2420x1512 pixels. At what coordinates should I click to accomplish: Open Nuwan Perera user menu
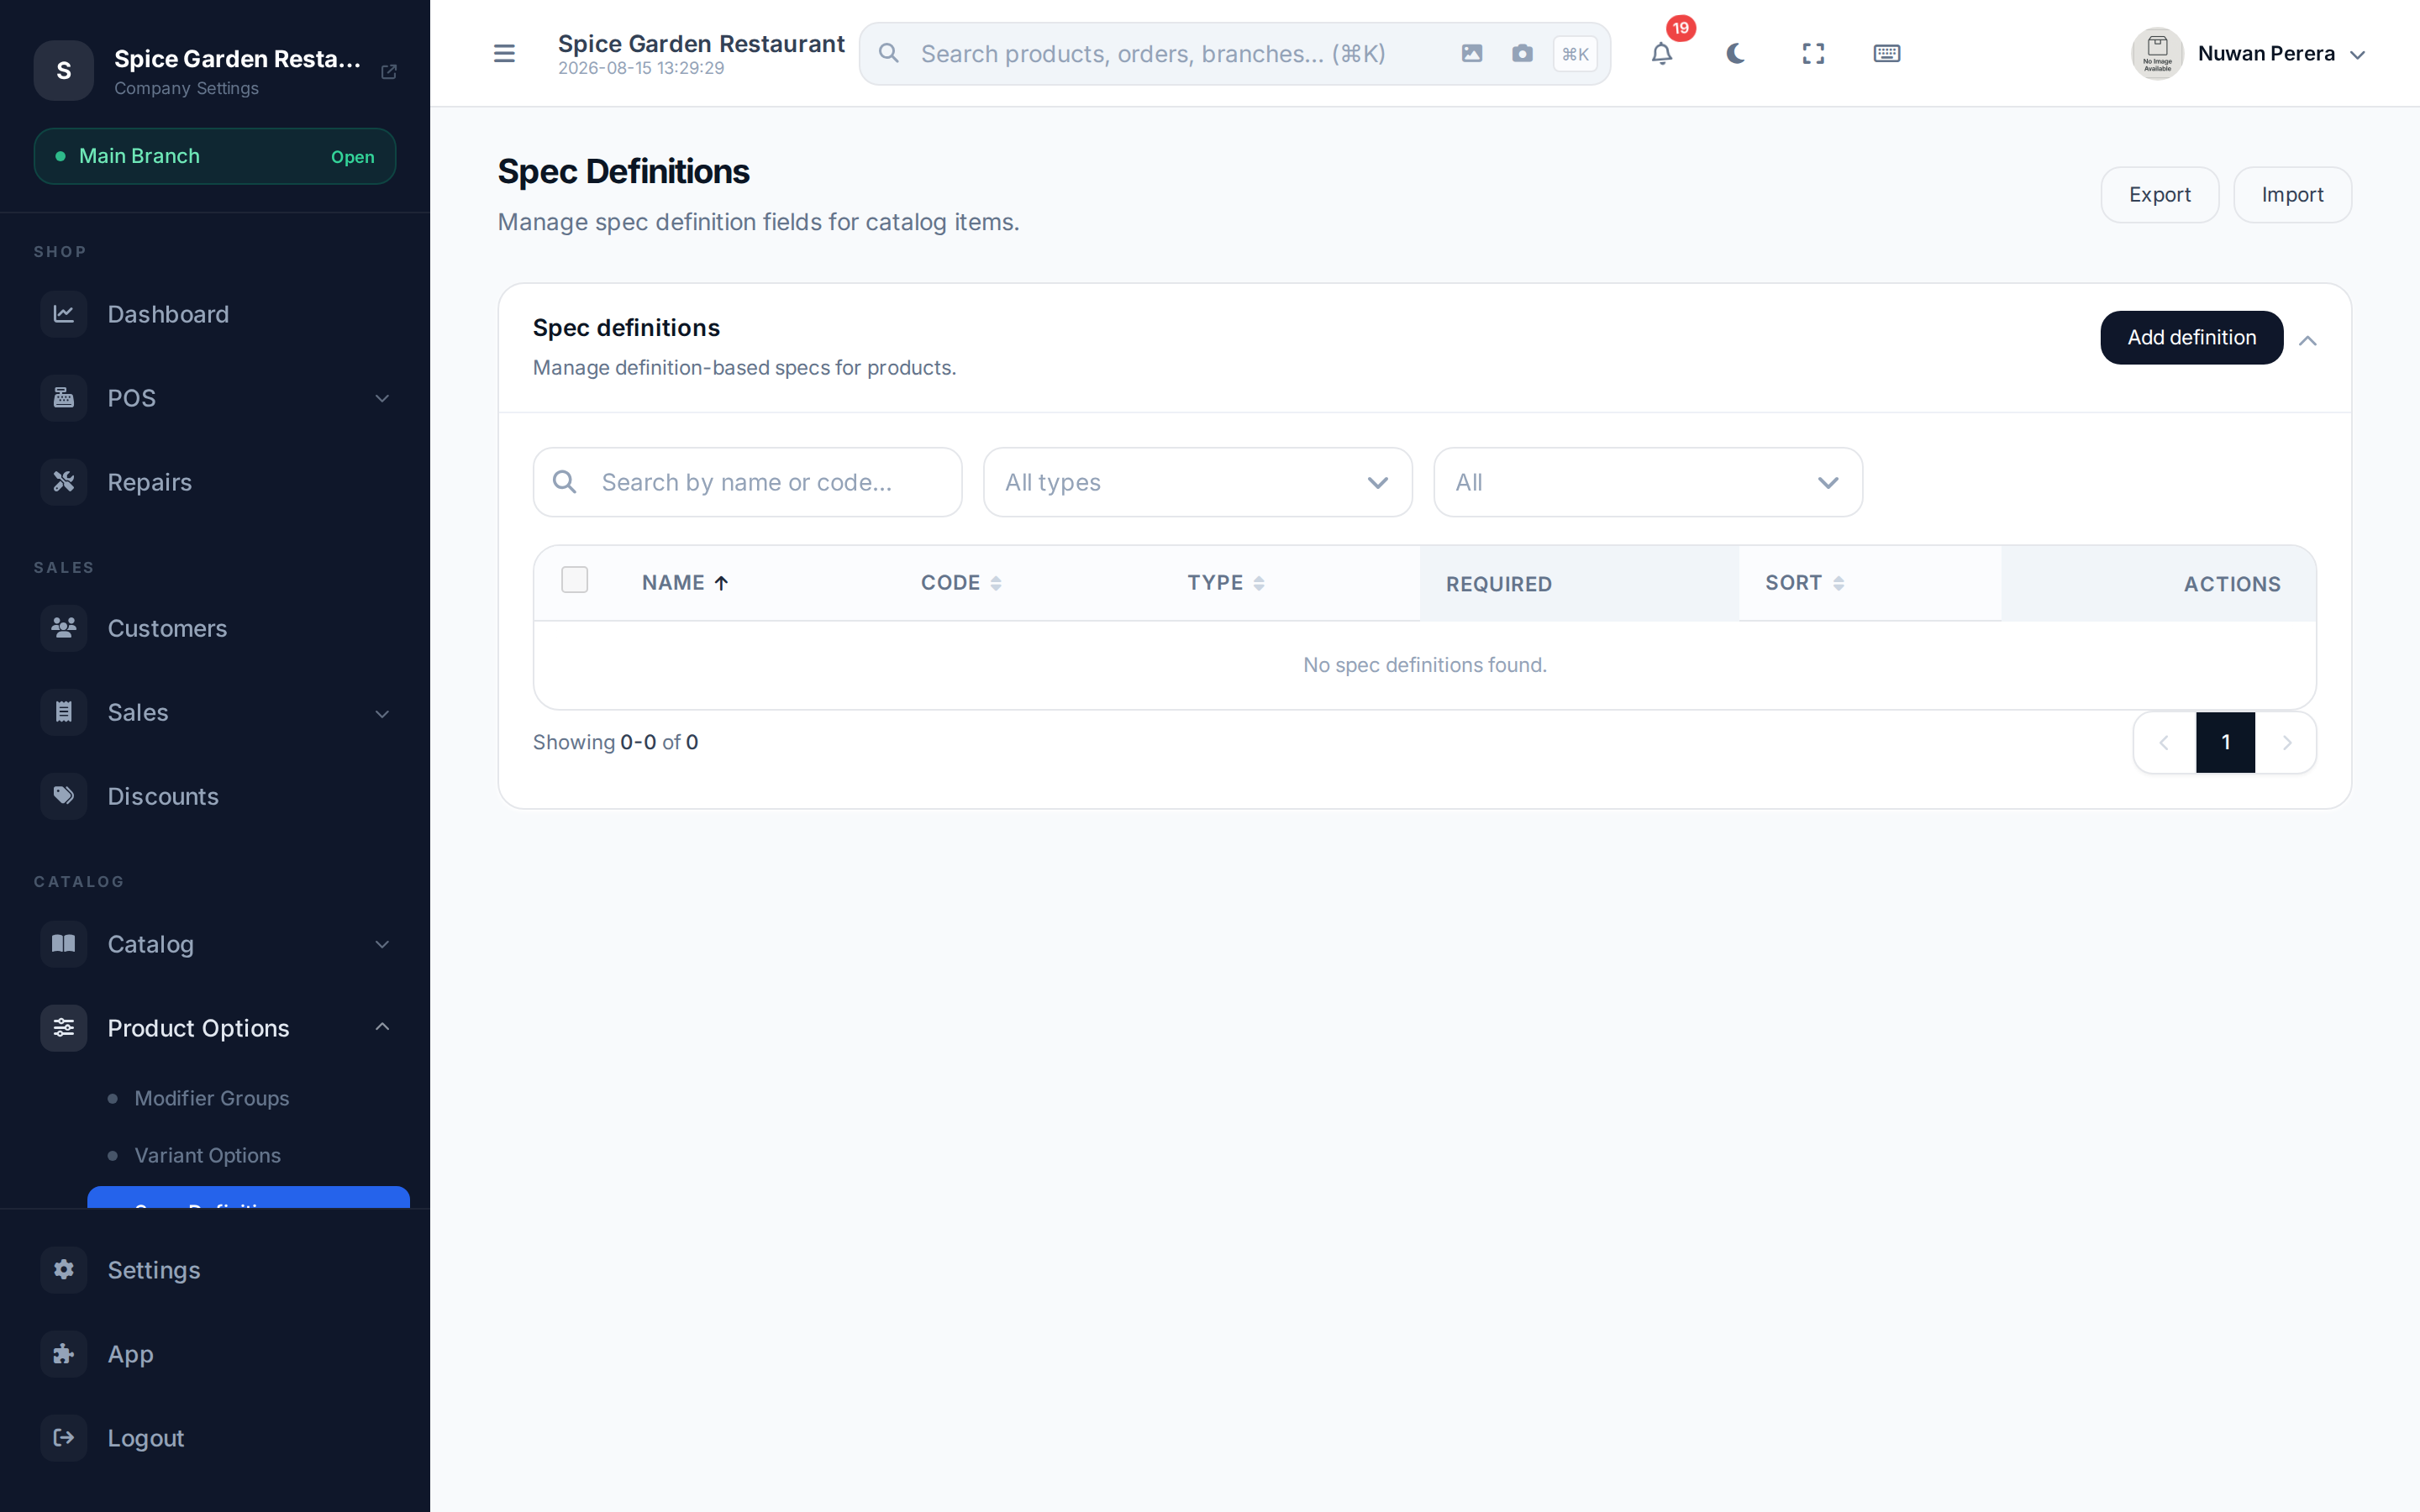point(2249,53)
